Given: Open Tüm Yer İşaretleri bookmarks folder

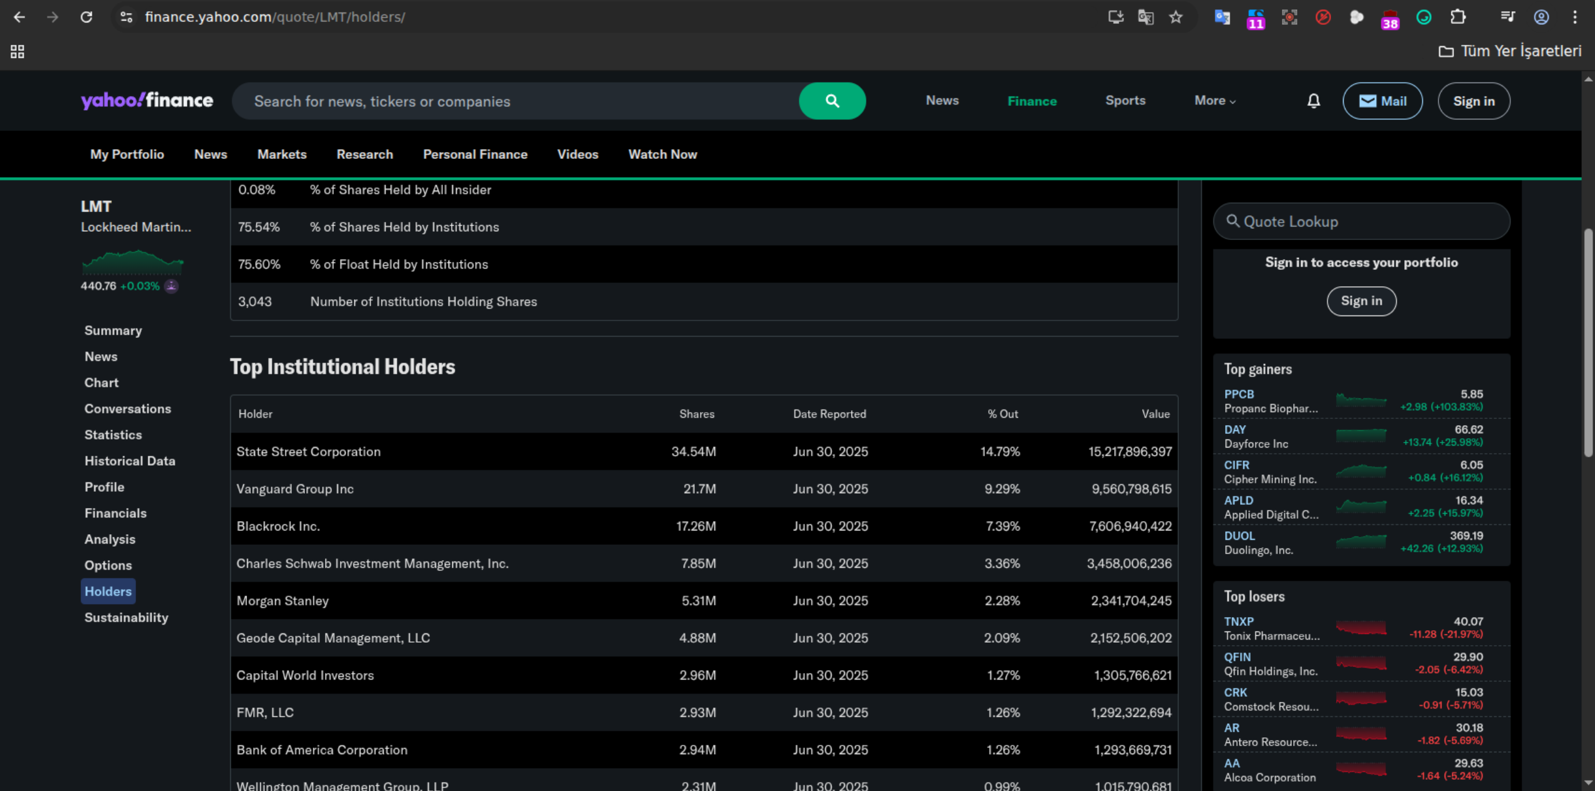Looking at the screenshot, I should click(x=1510, y=51).
